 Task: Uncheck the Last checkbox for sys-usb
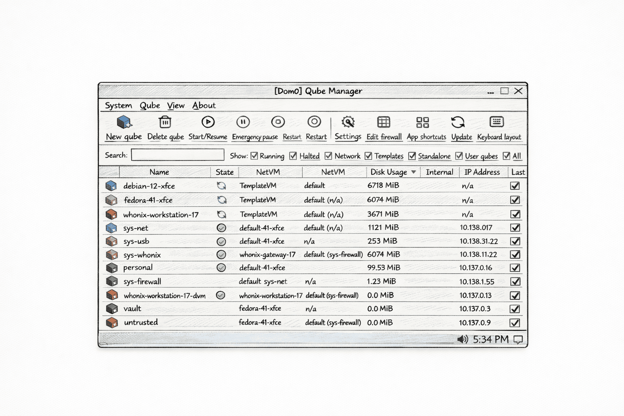pyautogui.click(x=515, y=241)
